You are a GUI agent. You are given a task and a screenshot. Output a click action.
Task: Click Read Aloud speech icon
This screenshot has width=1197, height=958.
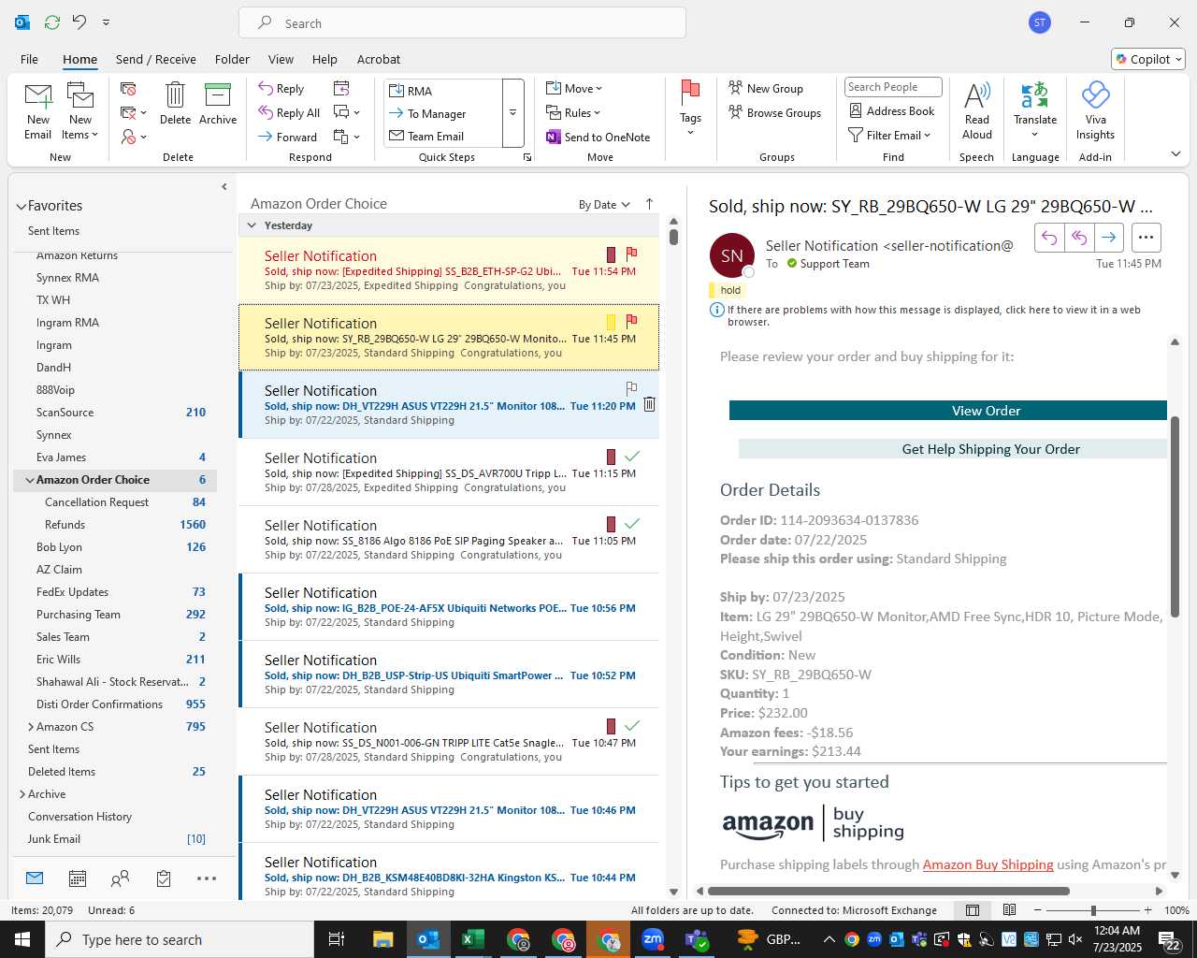point(976,95)
